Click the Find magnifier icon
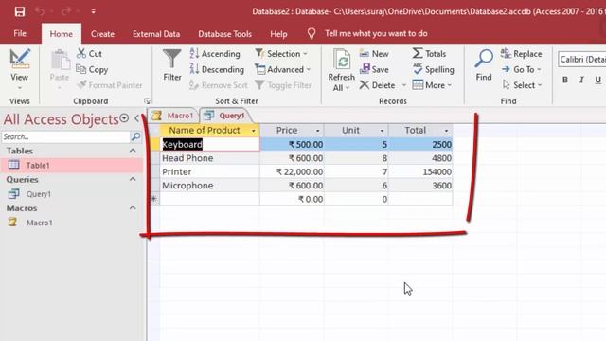The height and width of the screenshot is (341, 606). [x=484, y=59]
